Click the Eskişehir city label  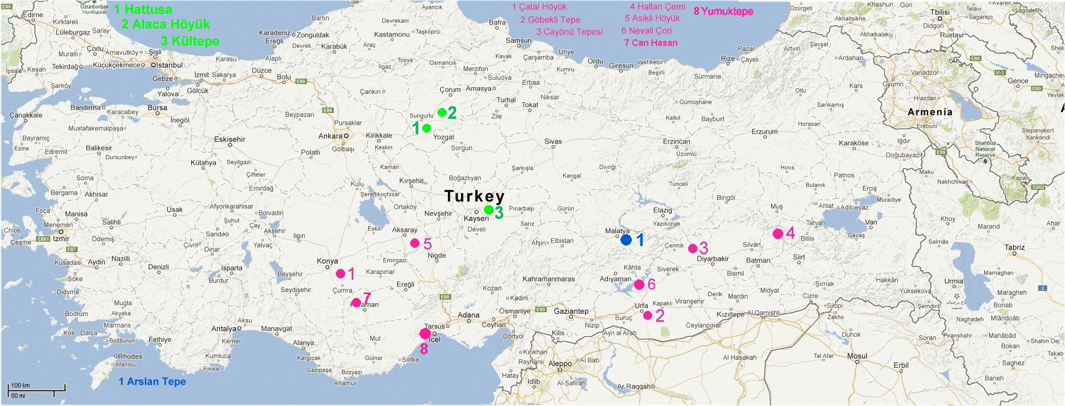click(x=229, y=139)
